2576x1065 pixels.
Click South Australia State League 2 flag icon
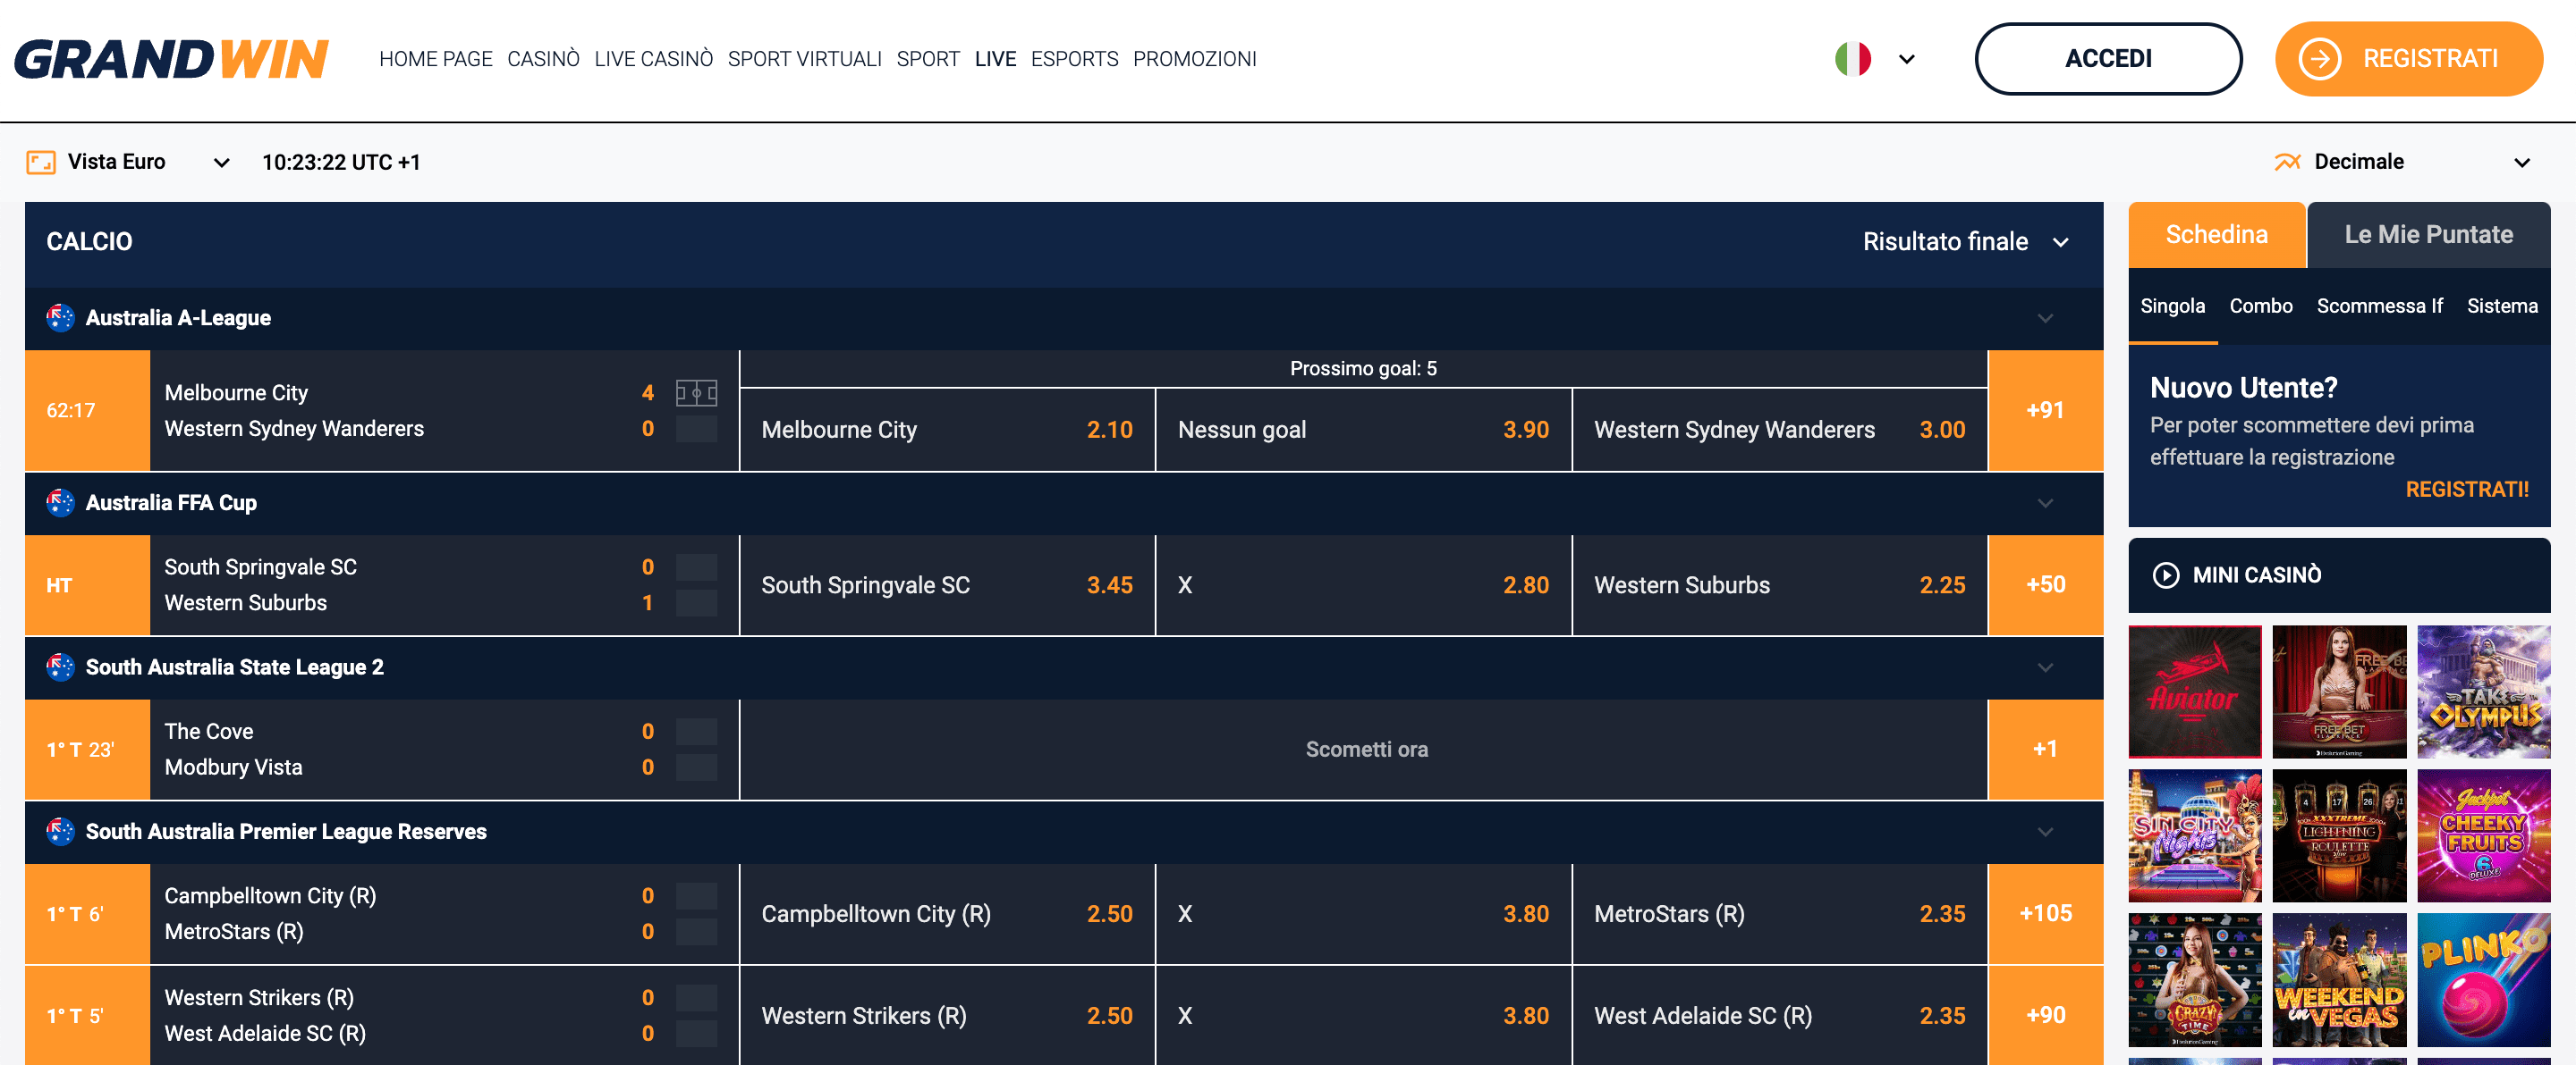click(60, 667)
